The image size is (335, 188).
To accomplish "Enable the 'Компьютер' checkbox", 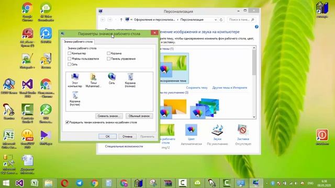I will [x=70, y=53].
